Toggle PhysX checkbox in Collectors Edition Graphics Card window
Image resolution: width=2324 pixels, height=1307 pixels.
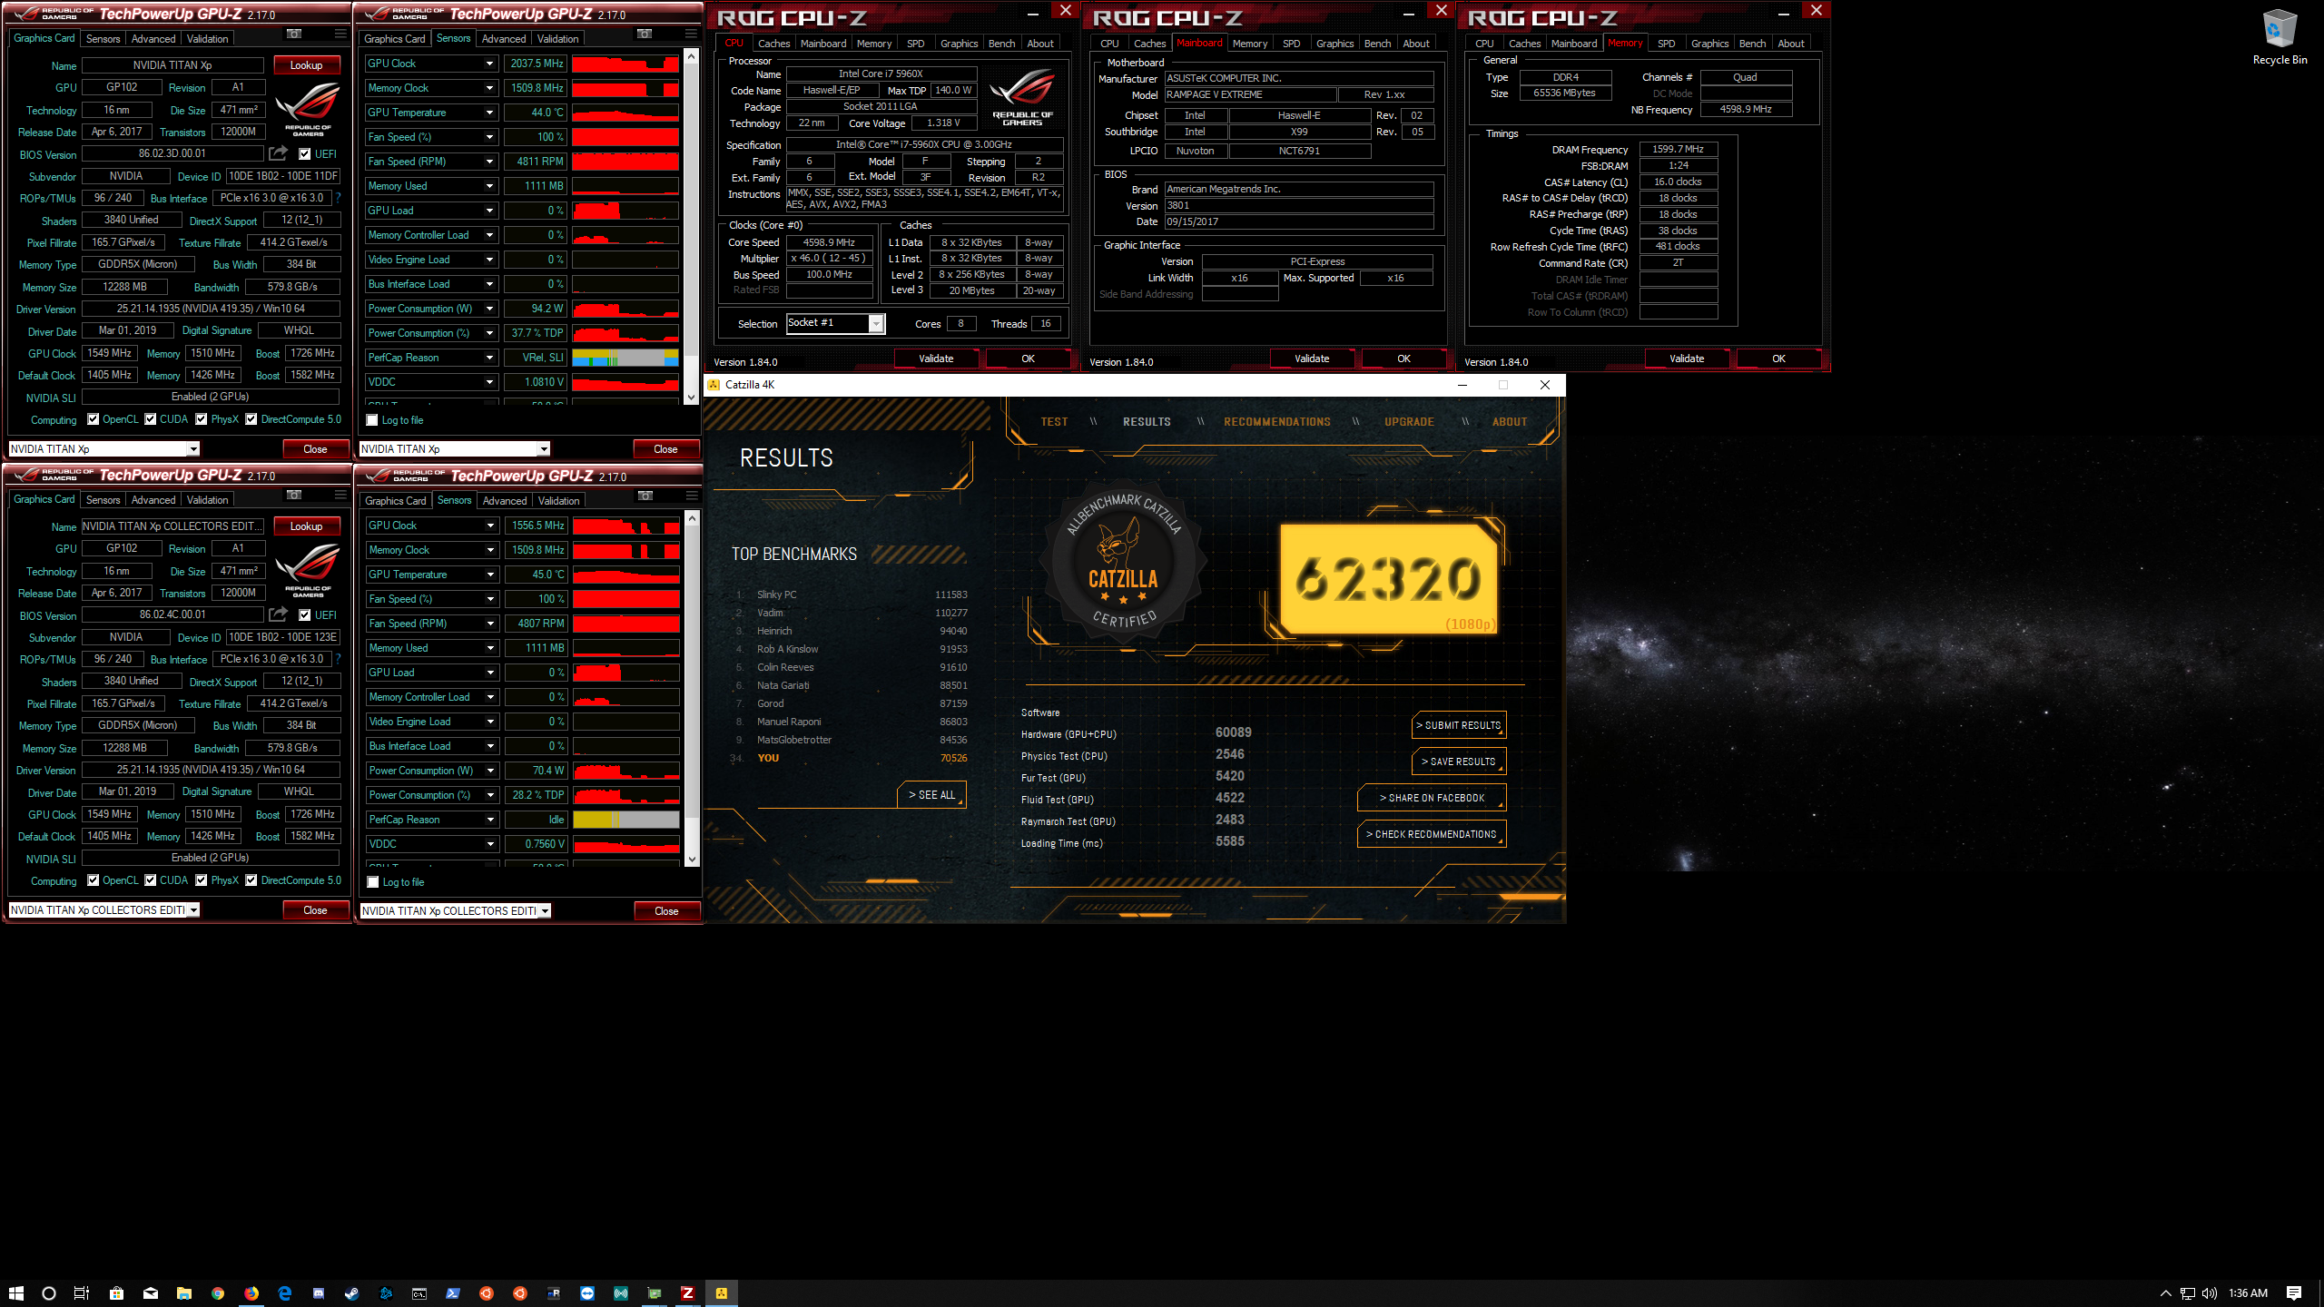[202, 880]
